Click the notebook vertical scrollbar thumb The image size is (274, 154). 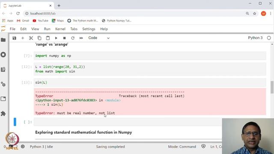[272, 87]
